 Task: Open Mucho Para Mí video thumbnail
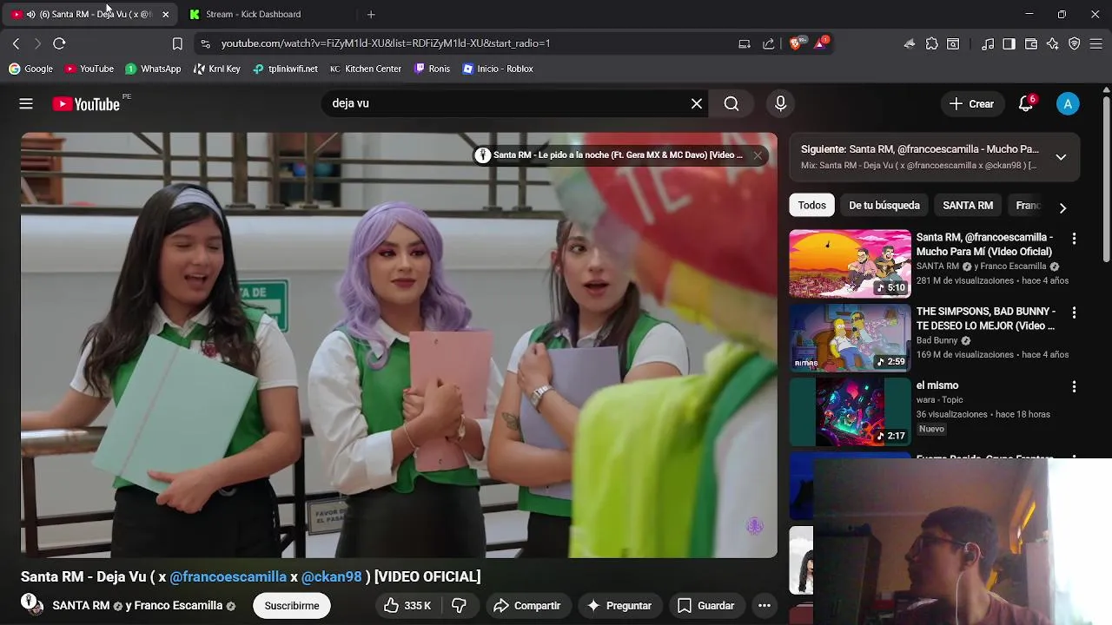pyautogui.click(x=850, y=264)
